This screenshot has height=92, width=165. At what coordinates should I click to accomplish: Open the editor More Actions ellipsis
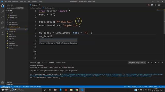coord(162,5)
